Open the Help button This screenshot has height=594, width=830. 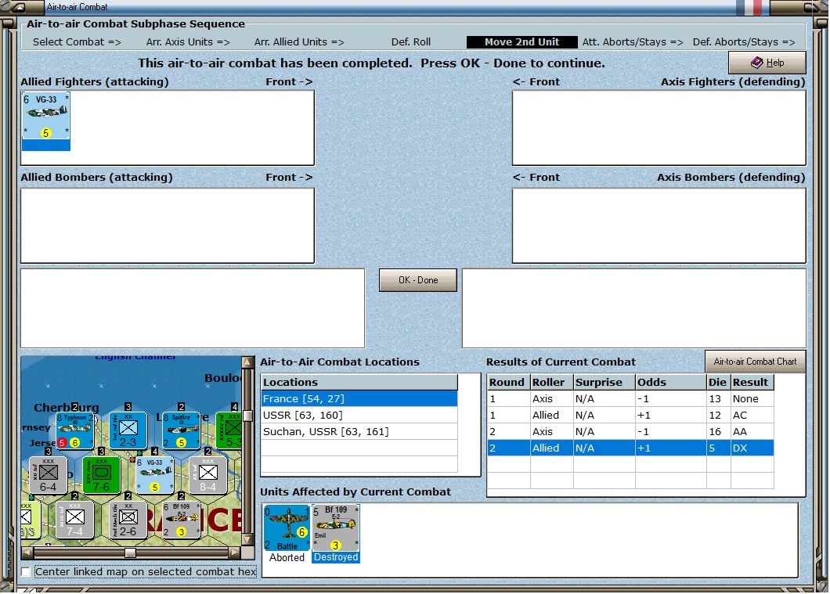click(767, 63)
